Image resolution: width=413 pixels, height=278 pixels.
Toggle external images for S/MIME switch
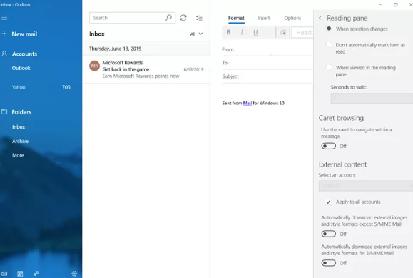pyautogui.click(x=328, y=263)
